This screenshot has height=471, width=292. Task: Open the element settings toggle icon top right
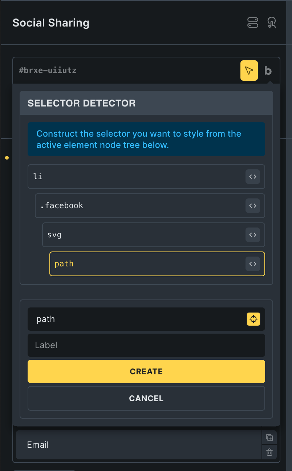pyautogui.click(x=252, y=23)
